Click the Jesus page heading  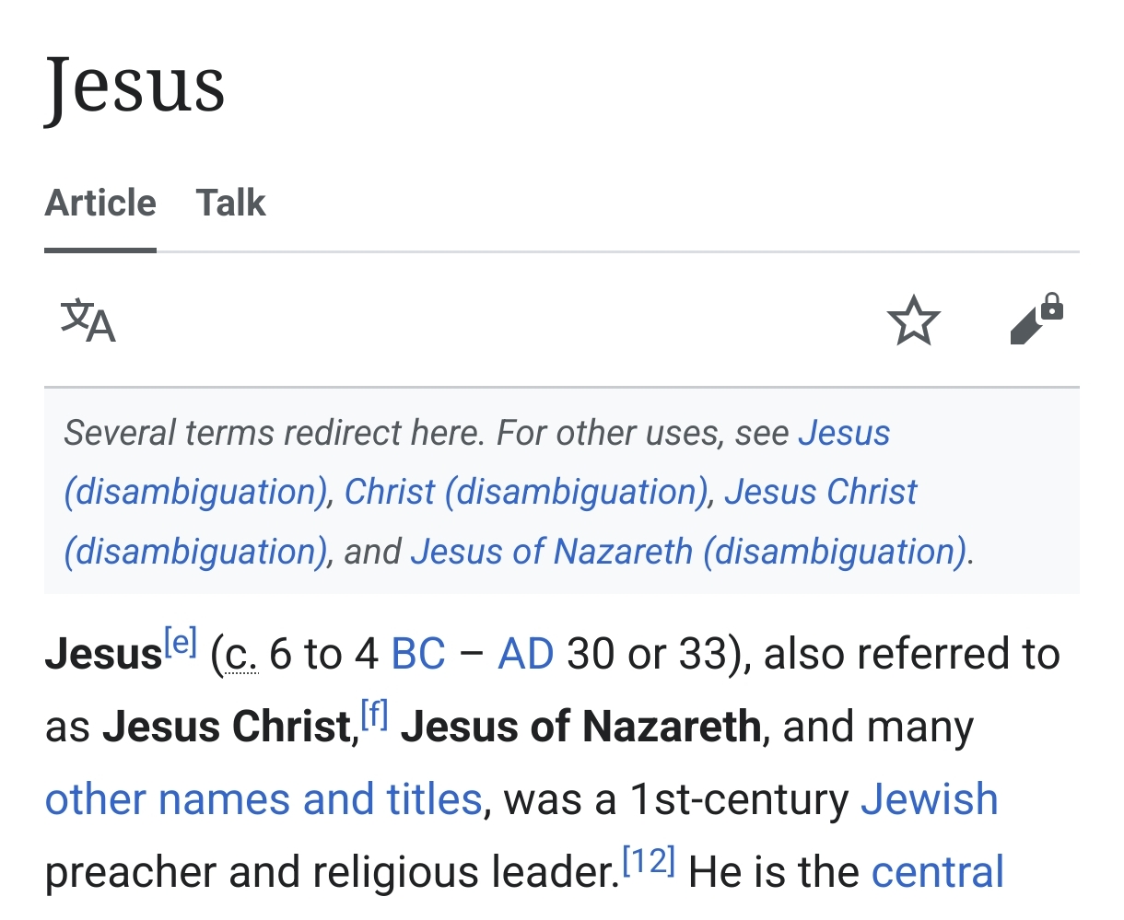pos(135,87)
